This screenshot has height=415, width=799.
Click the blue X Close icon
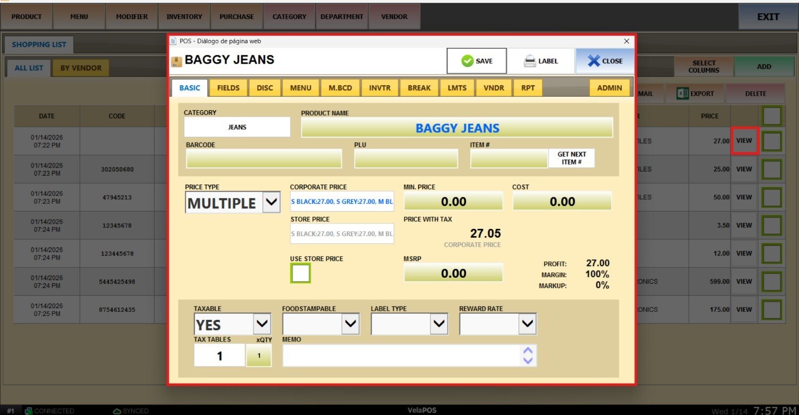point(594,61)
